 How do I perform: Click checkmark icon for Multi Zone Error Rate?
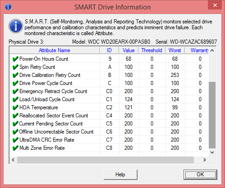click(x=15, y=148)
